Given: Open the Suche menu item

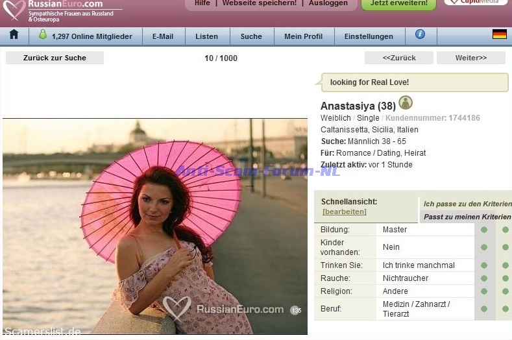Looking at the screenshot, I should (251, 36).
